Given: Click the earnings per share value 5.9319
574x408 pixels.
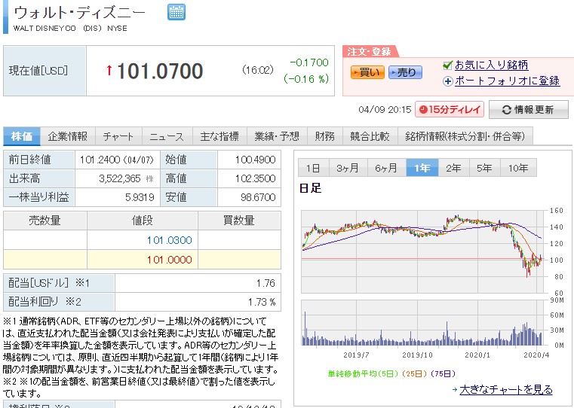Looking at the screenshot, I should [140, 197].
